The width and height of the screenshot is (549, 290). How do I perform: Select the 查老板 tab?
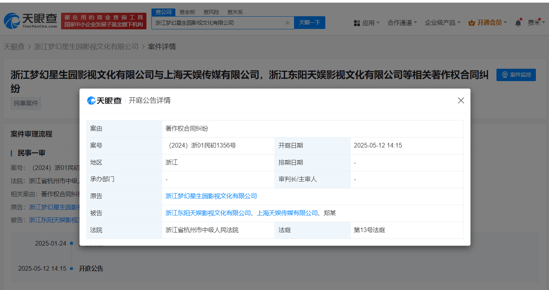[x=187, y=12]
